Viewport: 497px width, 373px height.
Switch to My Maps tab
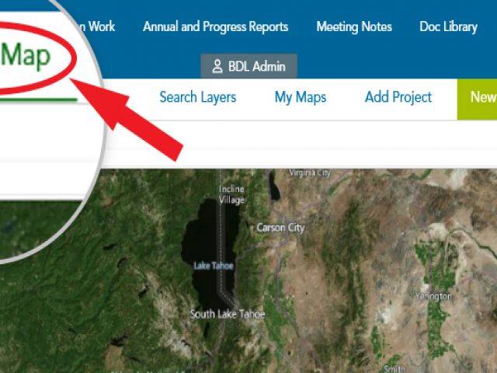coord(301,97)
